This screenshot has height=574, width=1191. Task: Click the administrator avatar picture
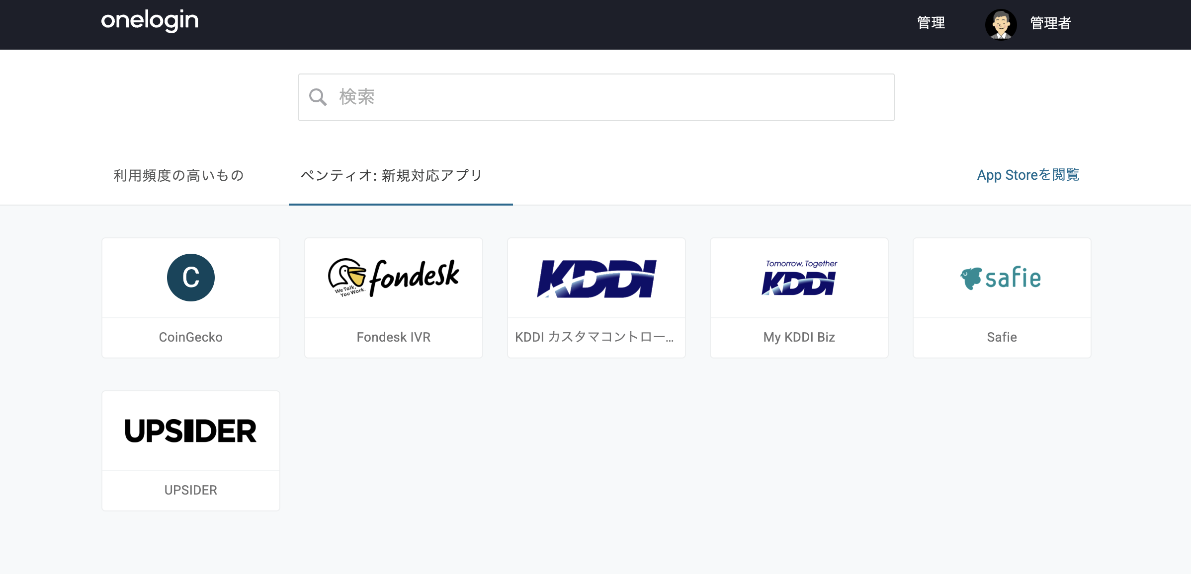(x=1001, y=24)
